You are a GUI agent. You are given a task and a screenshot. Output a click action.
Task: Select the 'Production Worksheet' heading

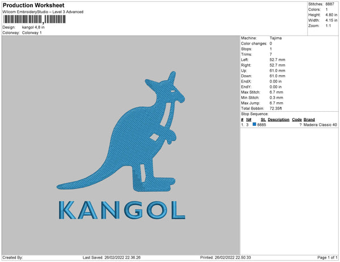tap(33, 5)
